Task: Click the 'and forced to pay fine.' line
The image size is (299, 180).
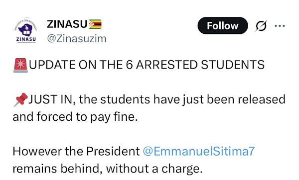Action: click(75, 117)
